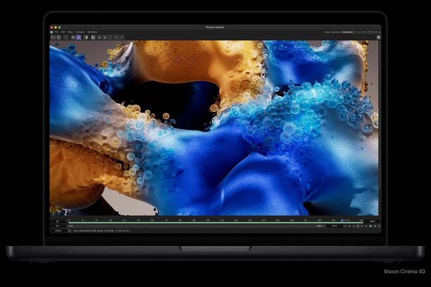Image resolution: width=431 pixels, height=287 pixels.
Task: Play the animation forward
Action: coord(362,226)
